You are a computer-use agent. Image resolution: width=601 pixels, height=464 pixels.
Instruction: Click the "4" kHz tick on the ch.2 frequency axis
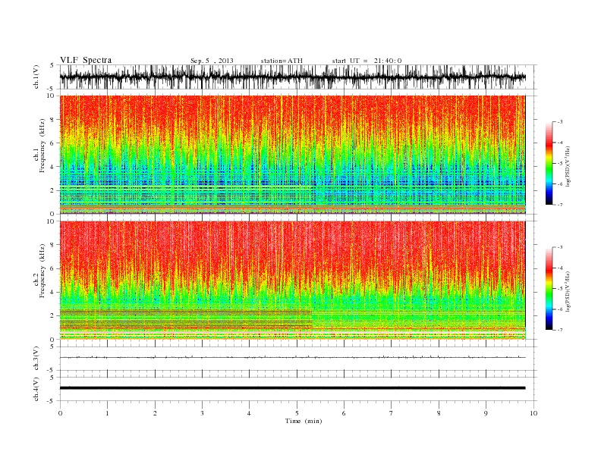(52, 292)
